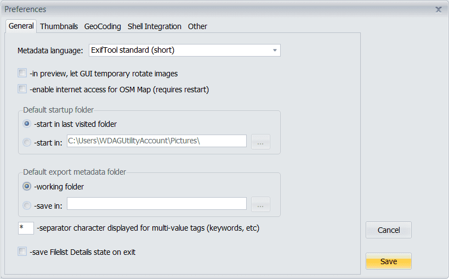This screenshot has height=279, width=449.
Task: Click the startup folder path field
Action: (x=157, y=141)
